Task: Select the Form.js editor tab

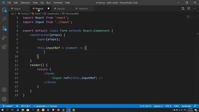Action: coord(39,8)
